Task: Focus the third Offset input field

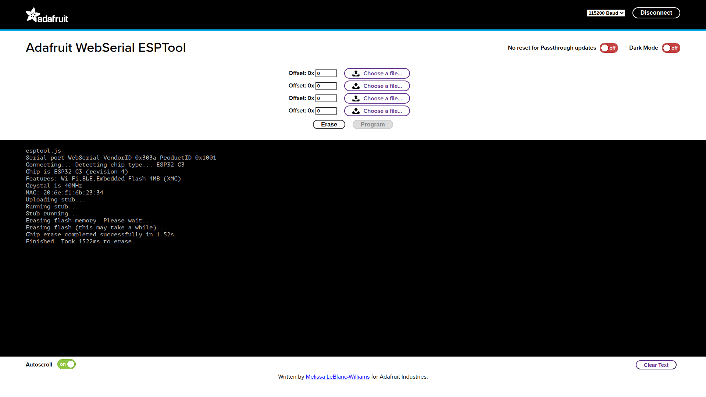Action: [326, 99]
